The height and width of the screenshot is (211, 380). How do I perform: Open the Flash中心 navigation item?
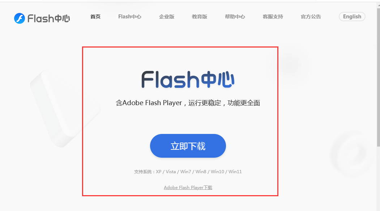tap(130, 17)
